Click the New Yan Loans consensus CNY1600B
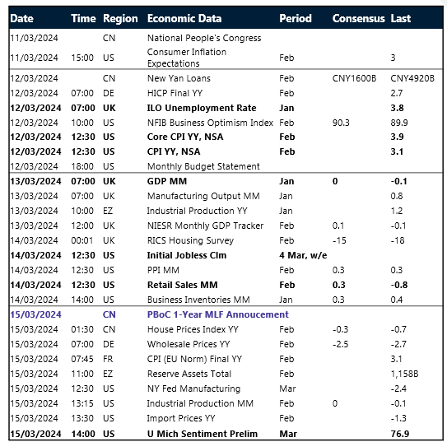This screenshot has height=442, width=447. [x=354, y=78]
